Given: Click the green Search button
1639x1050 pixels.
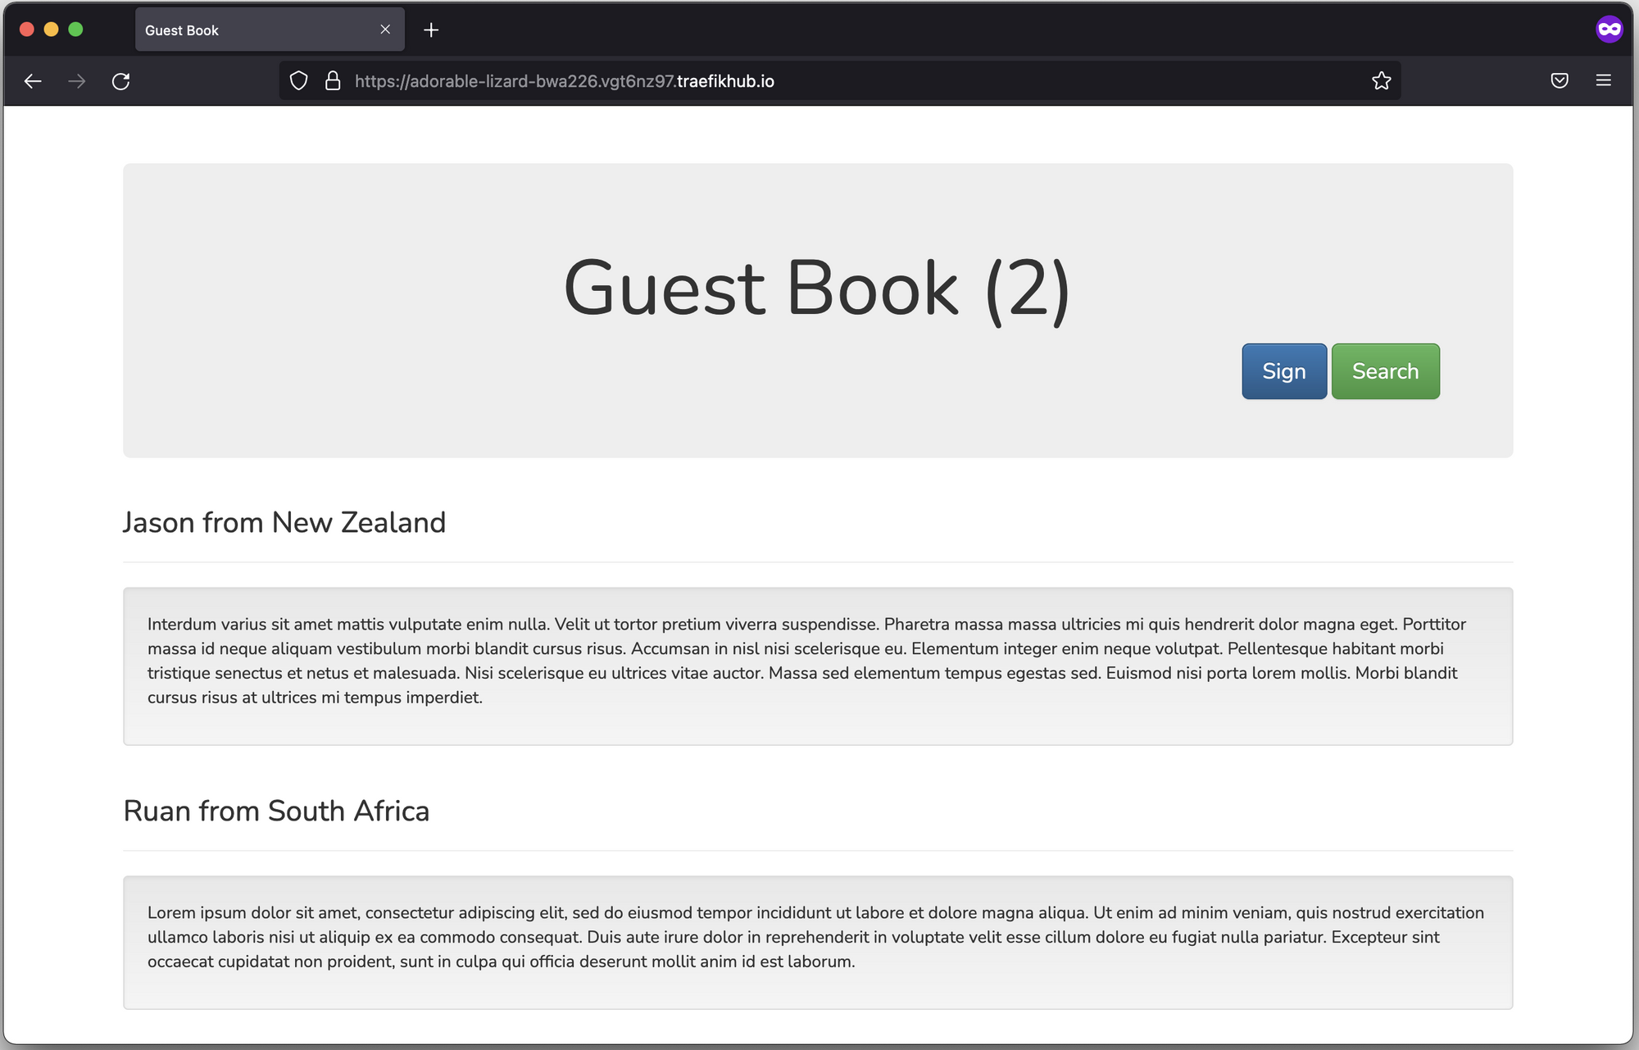Looking at the screenshot, I should click(x=1385, y=371).
